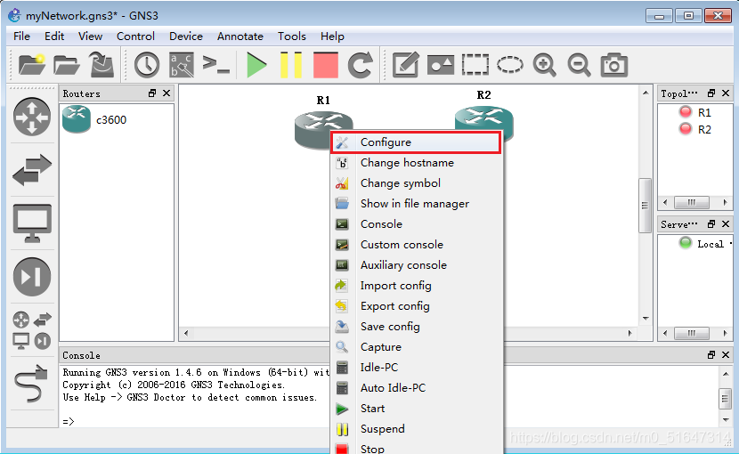Image resolution: width=739 pixels, height=454 pixels.
Task: Open the Tools menu
Action: (292, 36)
